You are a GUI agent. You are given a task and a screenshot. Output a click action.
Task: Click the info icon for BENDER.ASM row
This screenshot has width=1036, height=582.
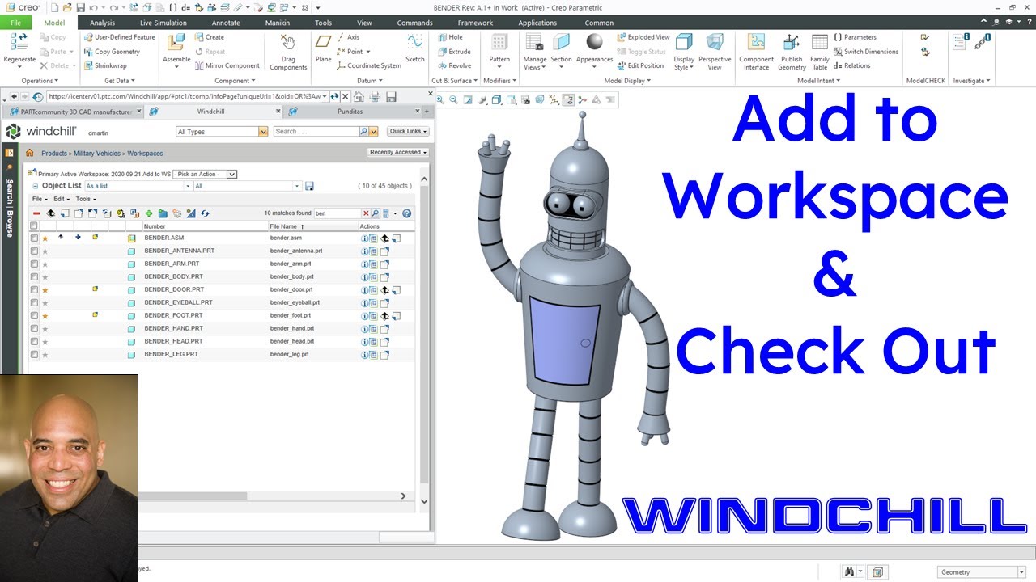364,238
